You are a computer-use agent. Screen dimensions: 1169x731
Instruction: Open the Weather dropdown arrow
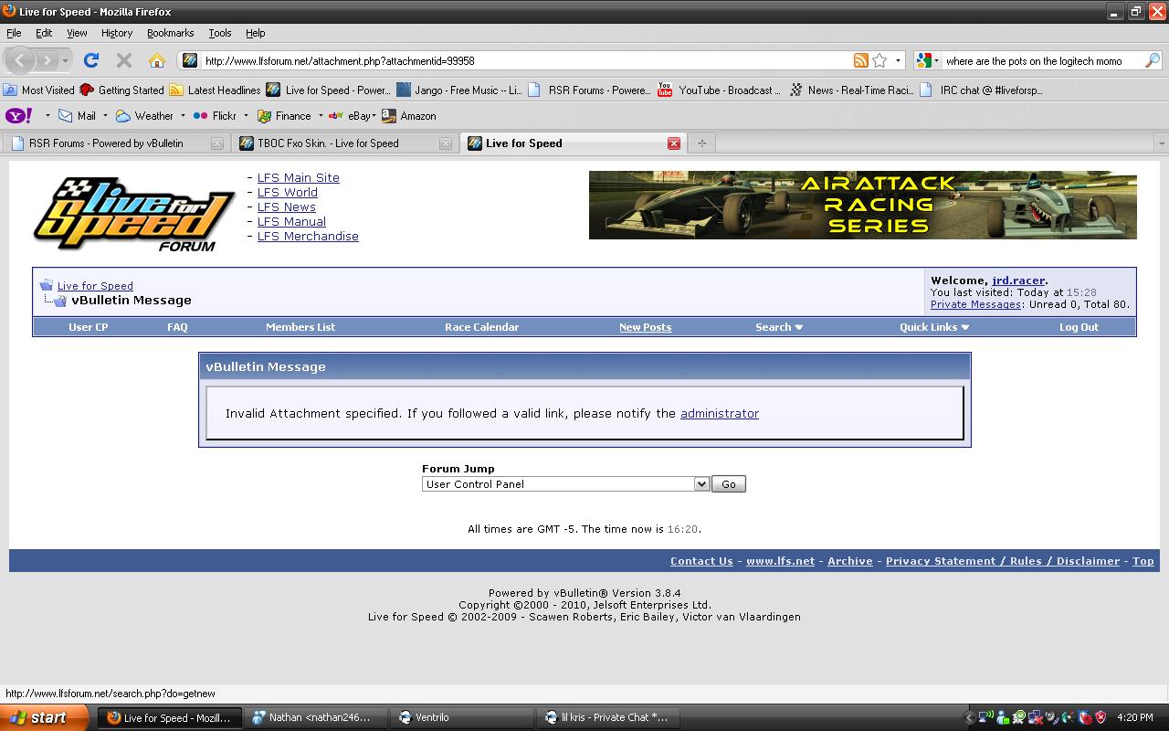click(183, 116)
